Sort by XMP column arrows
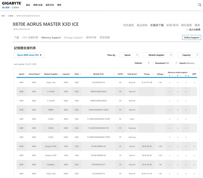The image size is (203, 178). 197,74
